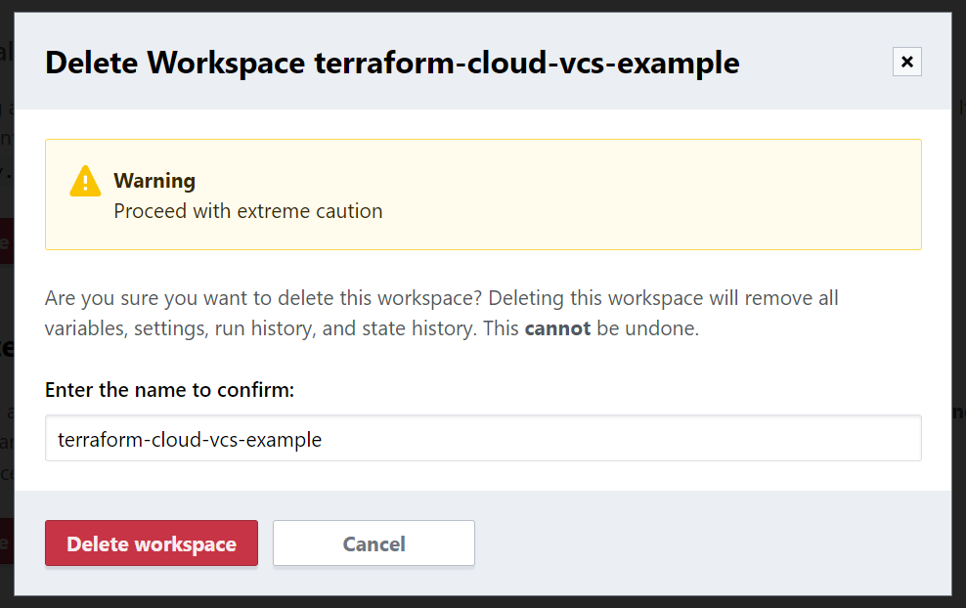This screenshot has height=608, width=966.
Task: Close the Delete Workspace dialog with X
Action: (906, 63)
